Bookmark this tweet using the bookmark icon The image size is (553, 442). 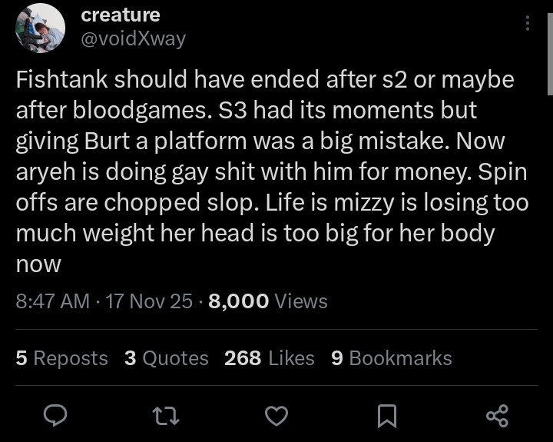(387, 416)
